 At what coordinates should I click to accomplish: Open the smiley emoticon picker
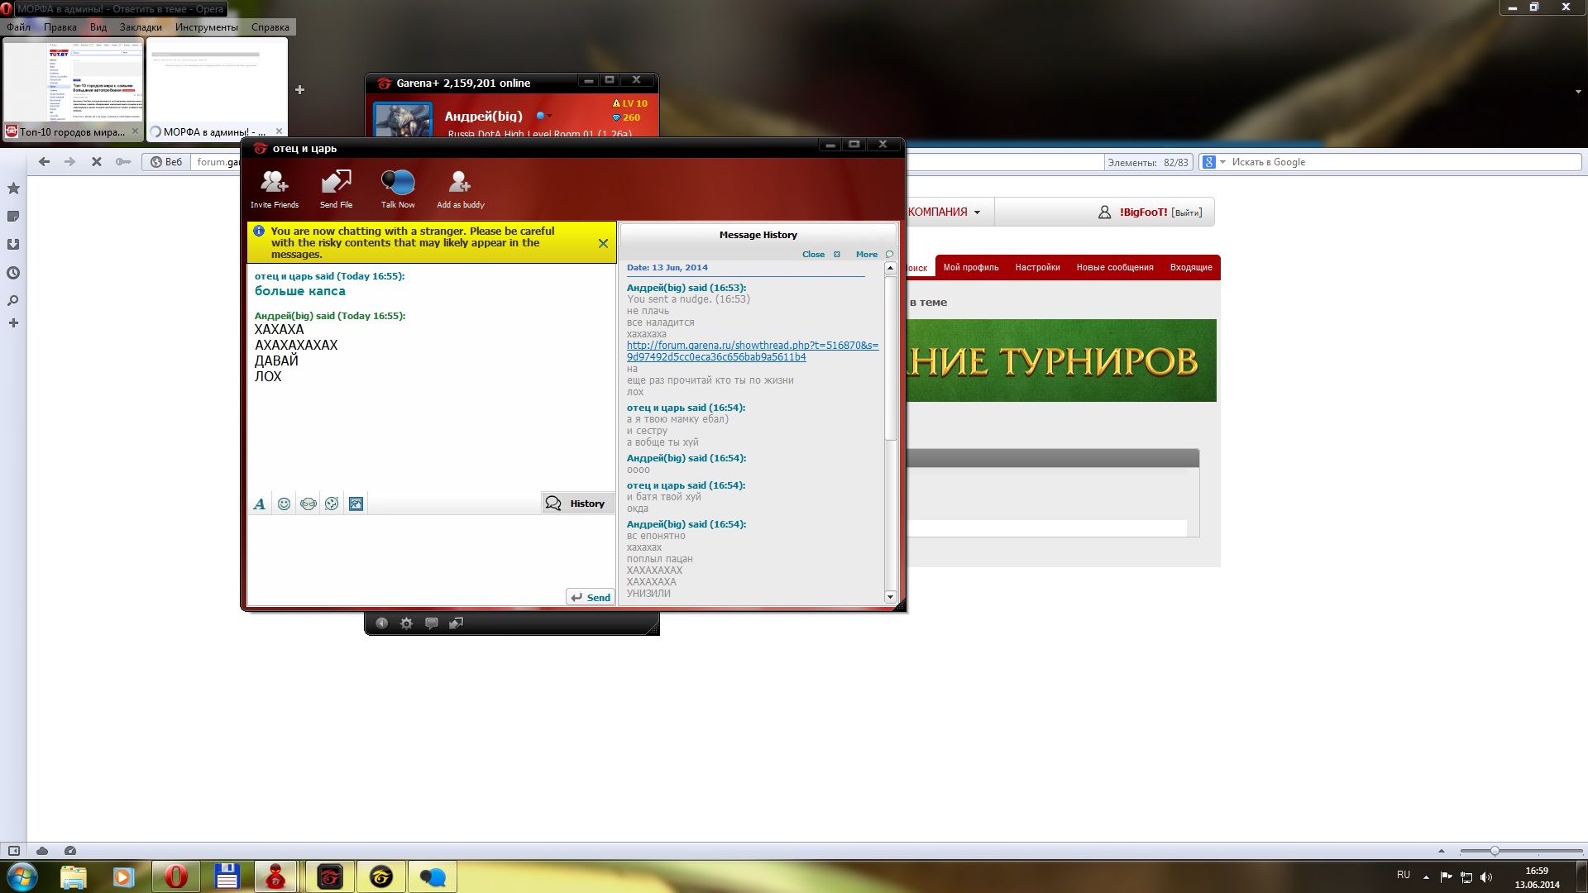pos(284,504)
